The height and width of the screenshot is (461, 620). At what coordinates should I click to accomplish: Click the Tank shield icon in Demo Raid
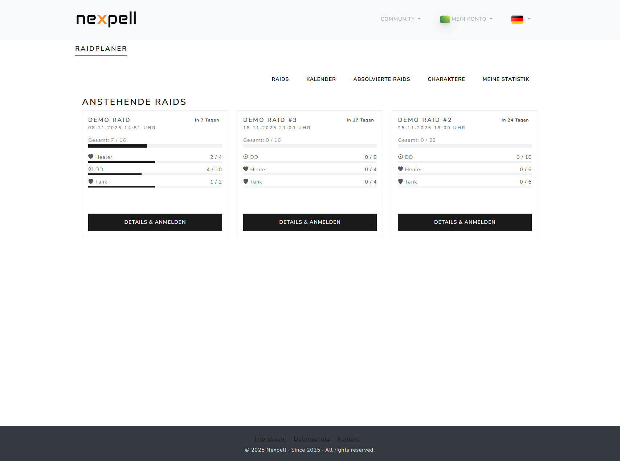pos(91,181)
